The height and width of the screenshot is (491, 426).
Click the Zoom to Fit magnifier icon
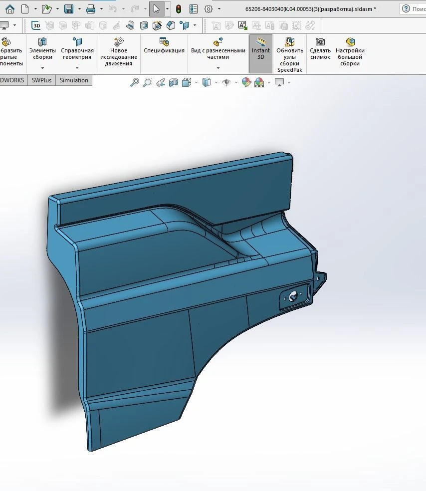135,82
